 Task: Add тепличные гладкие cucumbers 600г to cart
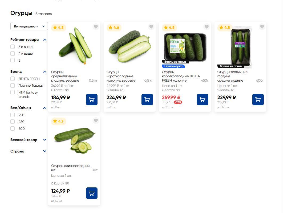click(x=258, y=100)
